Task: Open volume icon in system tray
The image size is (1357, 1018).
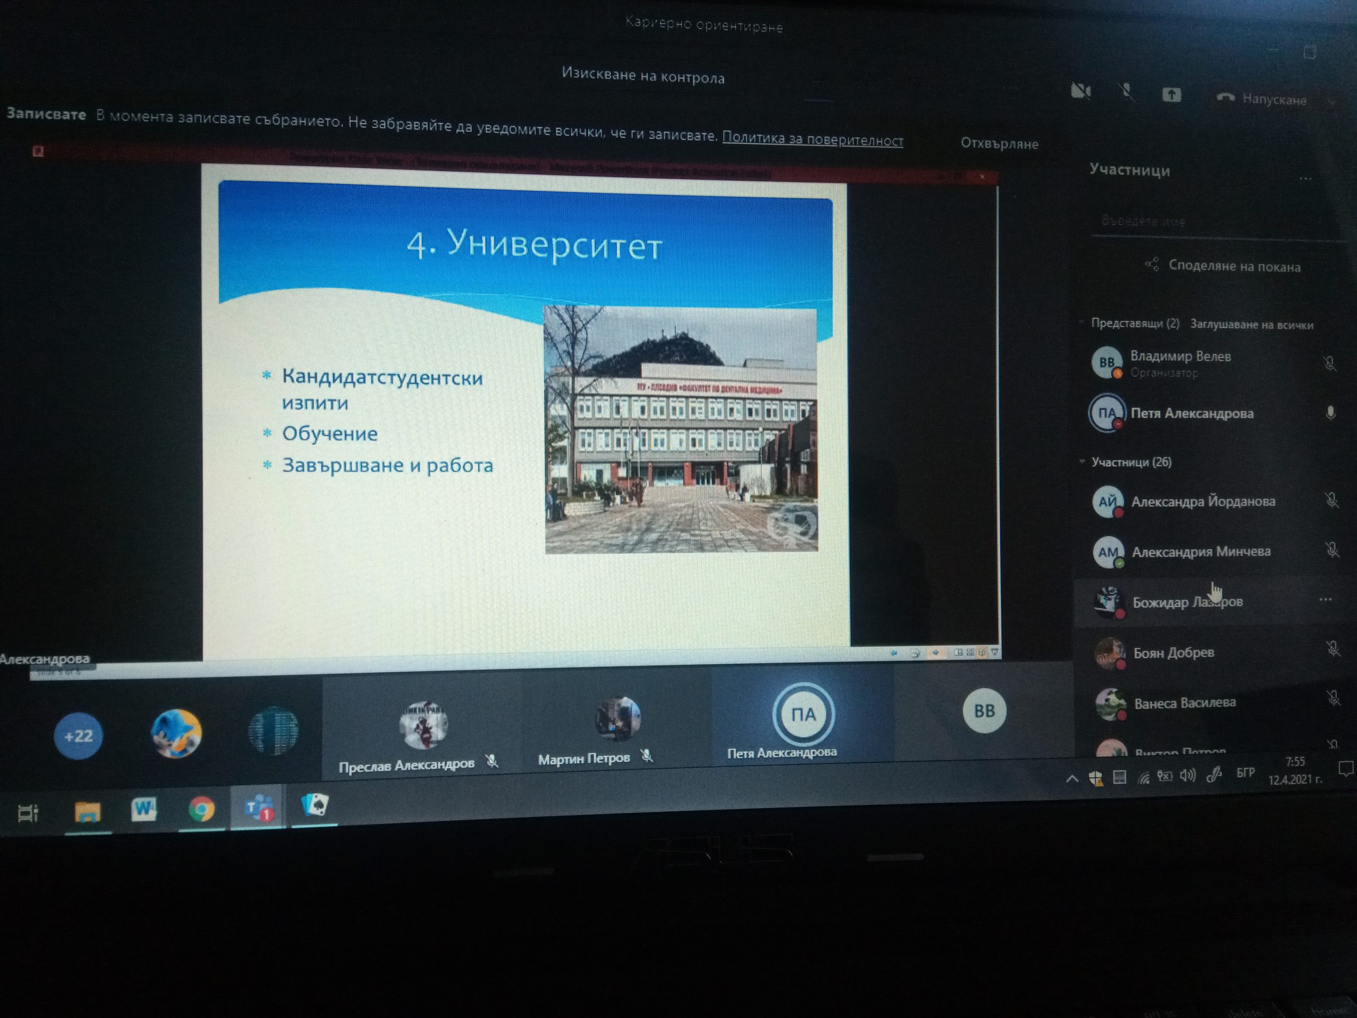Action: (x=1188, y=776)
